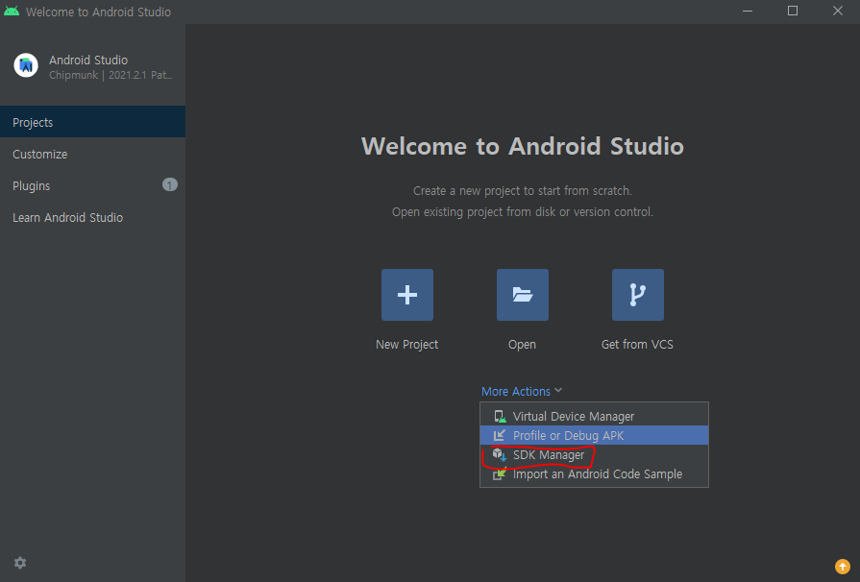Click the Get from VCS branch icon
This screenshot has height=582, width=860.
pos(637,295)
